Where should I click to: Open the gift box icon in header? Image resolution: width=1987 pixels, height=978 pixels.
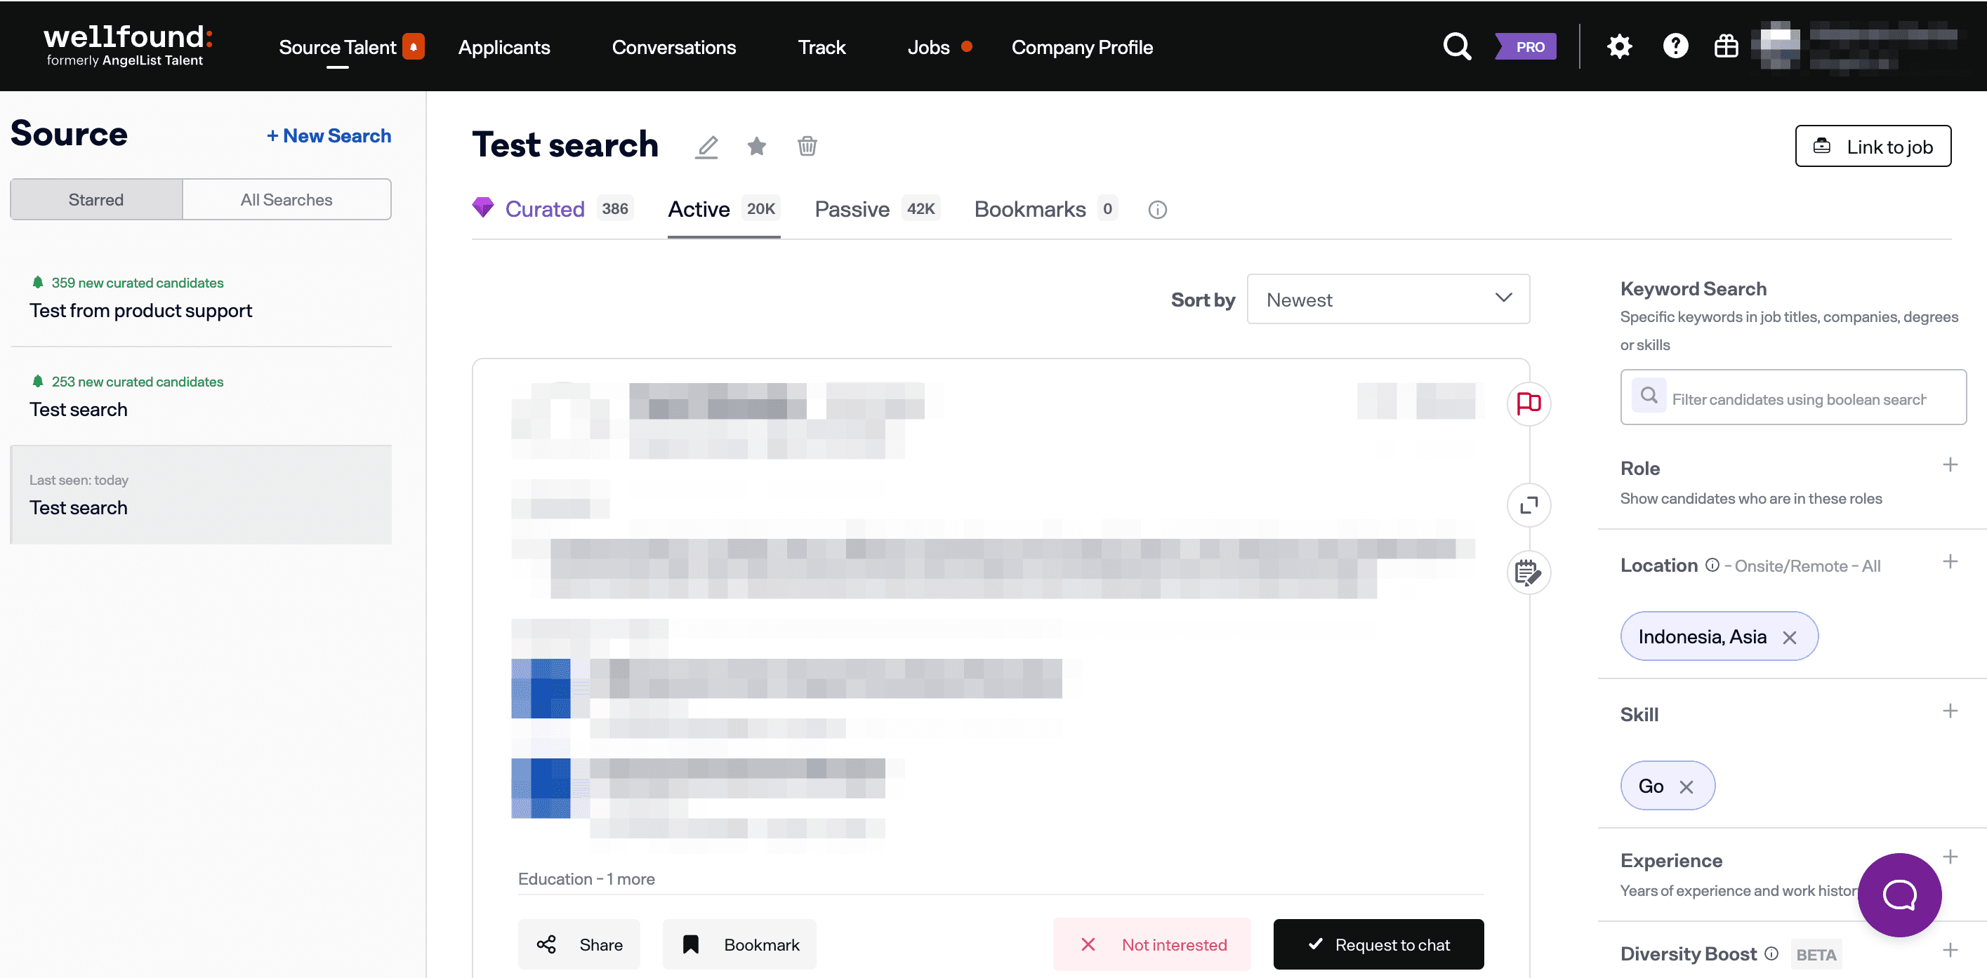click(1726, 47)
